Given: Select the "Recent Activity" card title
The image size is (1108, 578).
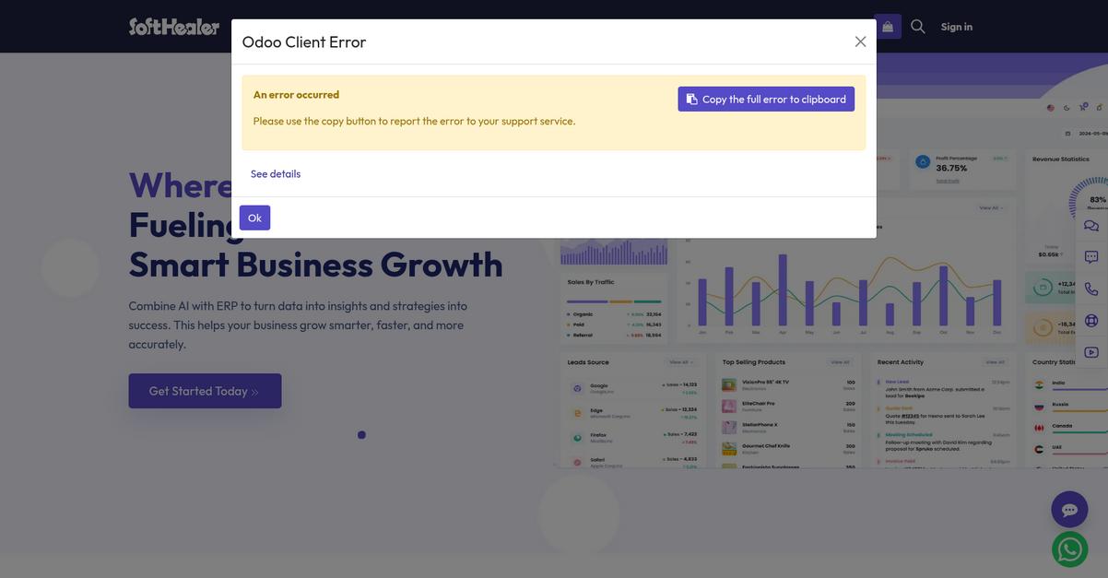Looking at the screenshot, I should pos(901,362).
